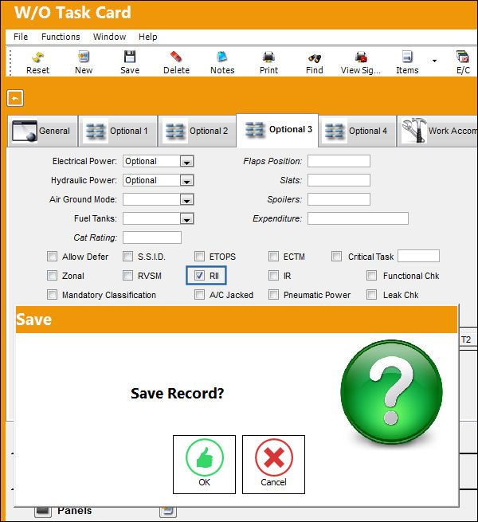Click the green question mark icon
478x522 pixels.
coord(391,391)
